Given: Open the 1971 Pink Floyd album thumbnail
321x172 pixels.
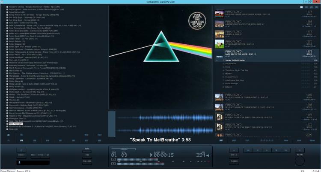Looking at the screenshot, I should click(220, 14).
